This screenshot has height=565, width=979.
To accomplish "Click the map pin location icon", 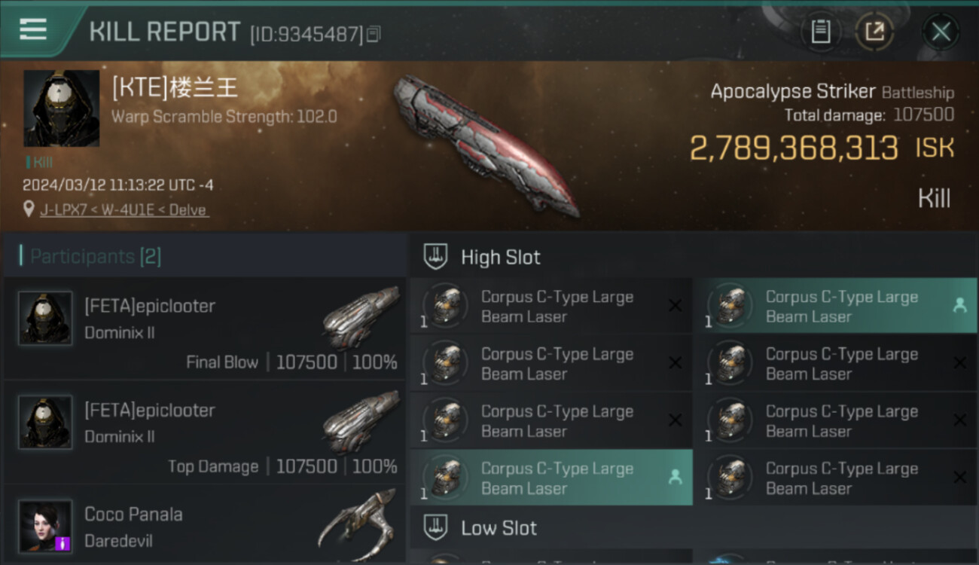I will pos(29,209).
